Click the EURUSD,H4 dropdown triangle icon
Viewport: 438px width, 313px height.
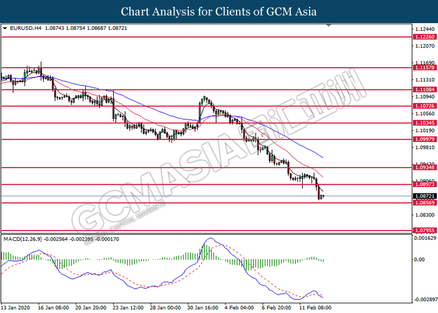pyautogui.click(x=5, y=28)
